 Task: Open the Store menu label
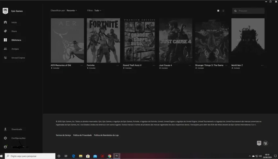coord(14,31)
